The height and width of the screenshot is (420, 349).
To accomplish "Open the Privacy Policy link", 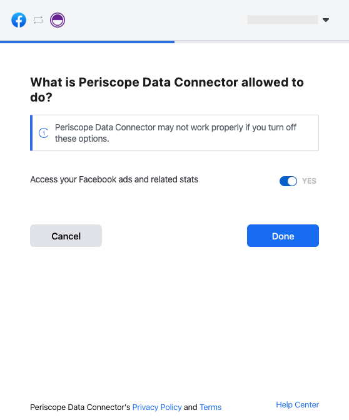I will click(157, 407).
